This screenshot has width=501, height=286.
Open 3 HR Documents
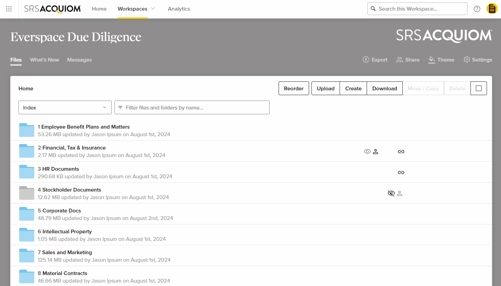coord(58,169)
